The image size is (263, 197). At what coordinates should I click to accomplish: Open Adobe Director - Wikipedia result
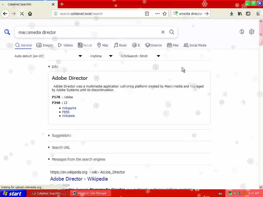coord(79,179)
